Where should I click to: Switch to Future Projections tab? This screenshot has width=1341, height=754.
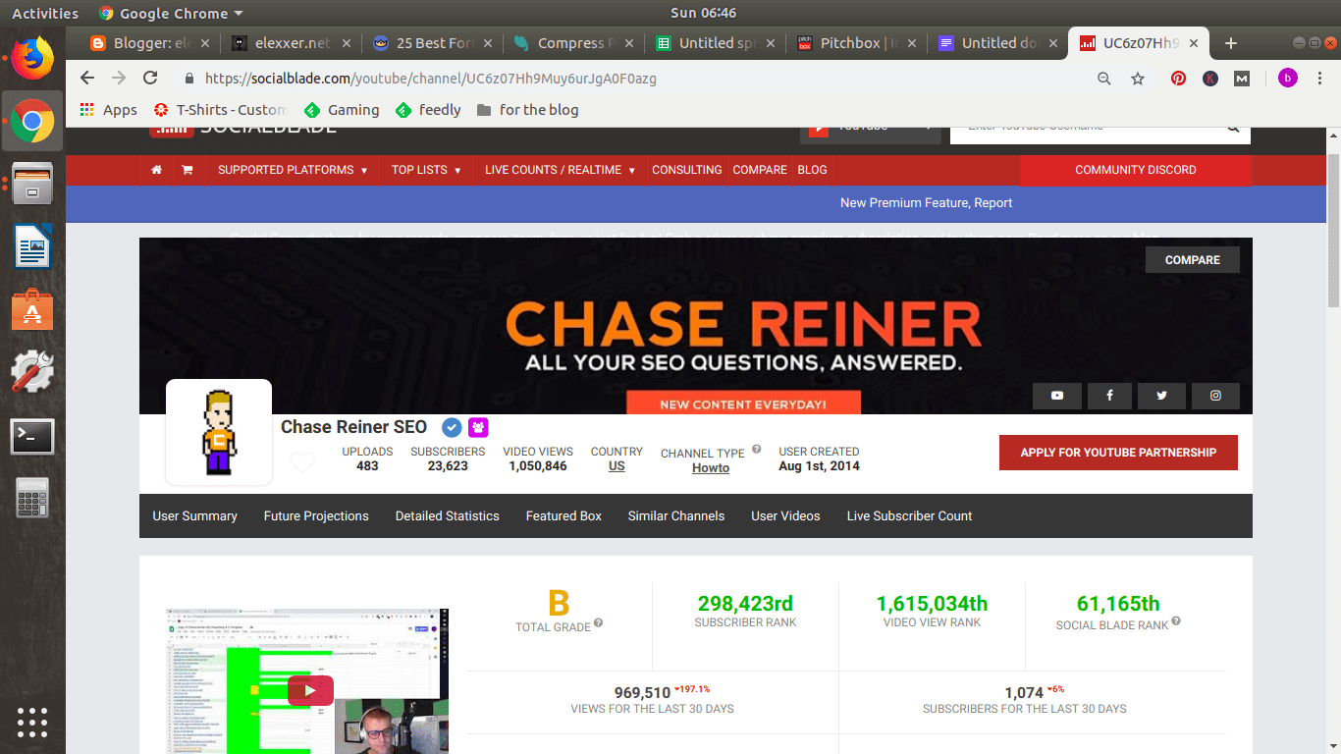click(316, 516)
